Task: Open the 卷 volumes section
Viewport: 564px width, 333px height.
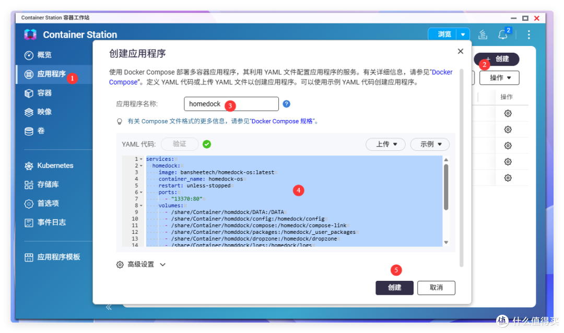Action: [x=34, y=131]
